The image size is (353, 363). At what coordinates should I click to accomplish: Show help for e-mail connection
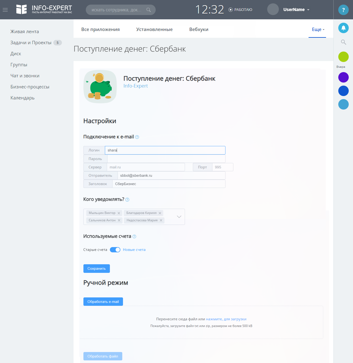137,137
